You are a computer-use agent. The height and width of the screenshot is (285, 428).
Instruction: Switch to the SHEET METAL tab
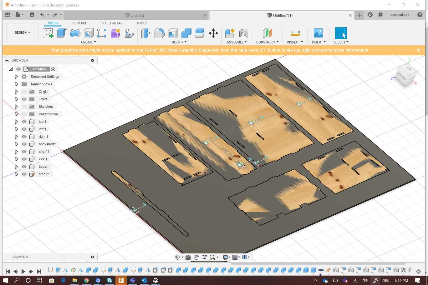112,23
